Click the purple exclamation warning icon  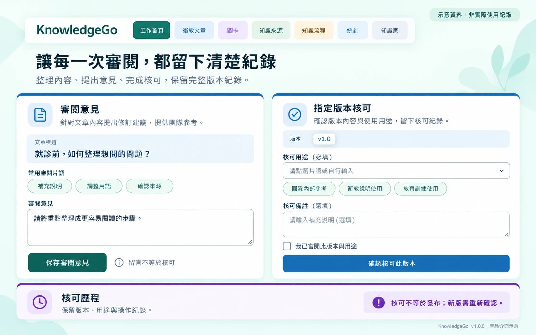(379, 302)
